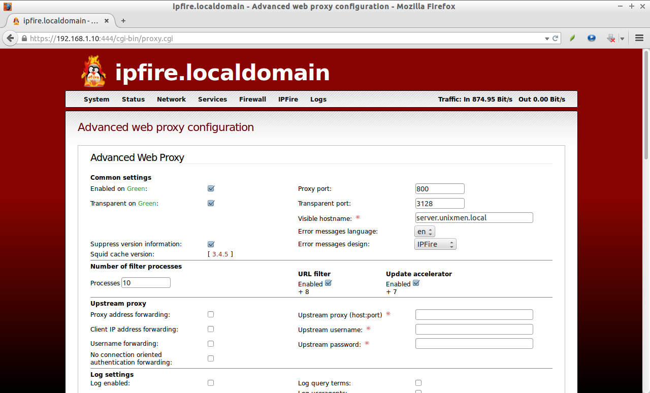Open Error messages language dropdown

click(x=425, y=232)
